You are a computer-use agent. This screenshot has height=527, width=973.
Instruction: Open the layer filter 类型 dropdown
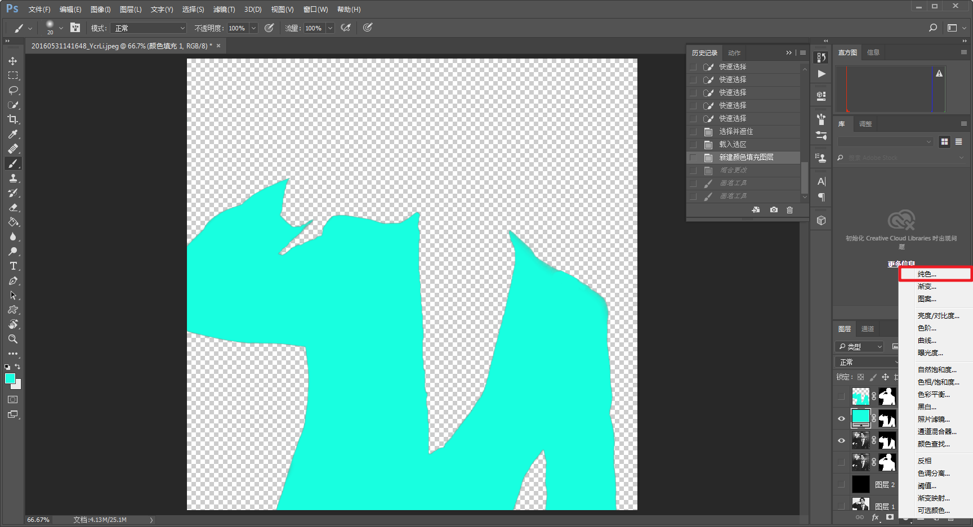pos(860,347)
